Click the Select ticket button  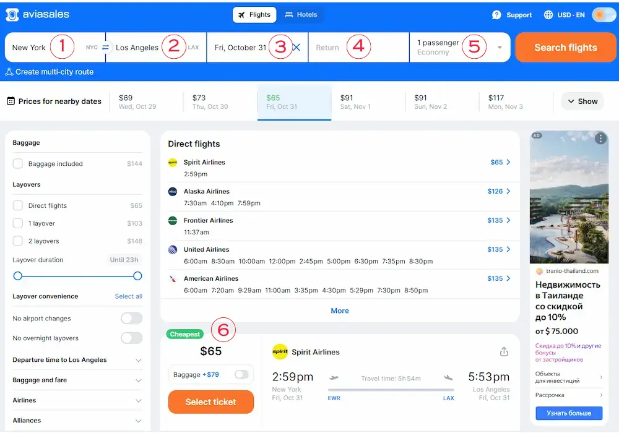point(211,402)
